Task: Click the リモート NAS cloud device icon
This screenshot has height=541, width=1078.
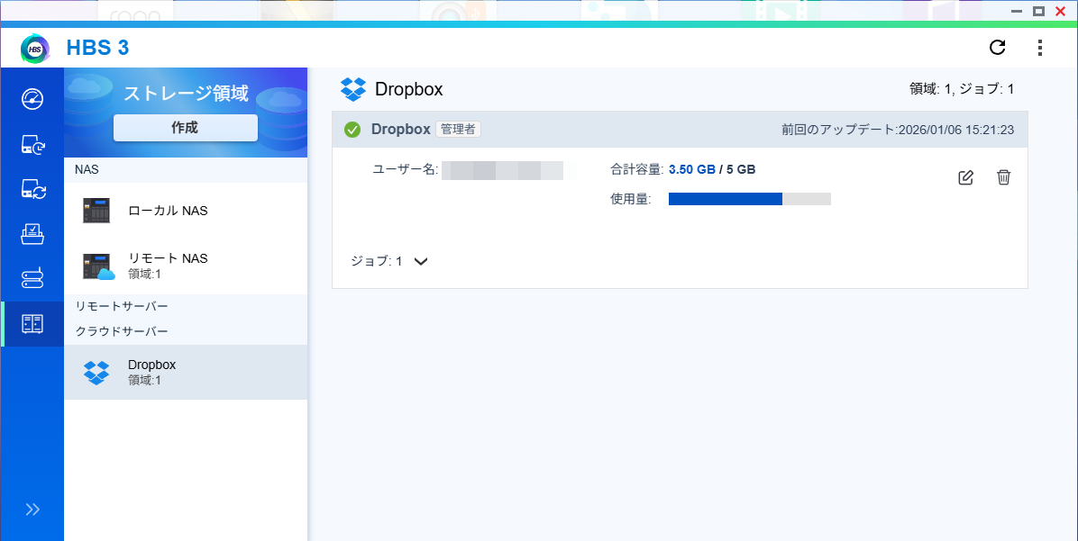Action: tap(98, 266)
